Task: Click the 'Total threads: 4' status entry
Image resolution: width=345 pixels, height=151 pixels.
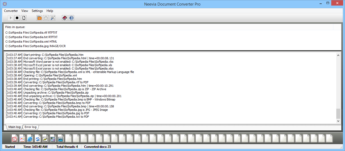Action: [x=67, y=147]
